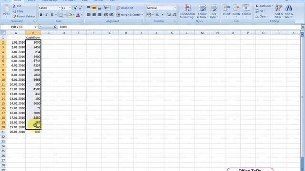
Task: Apply Accounting number format
Action: coord(149,15)
